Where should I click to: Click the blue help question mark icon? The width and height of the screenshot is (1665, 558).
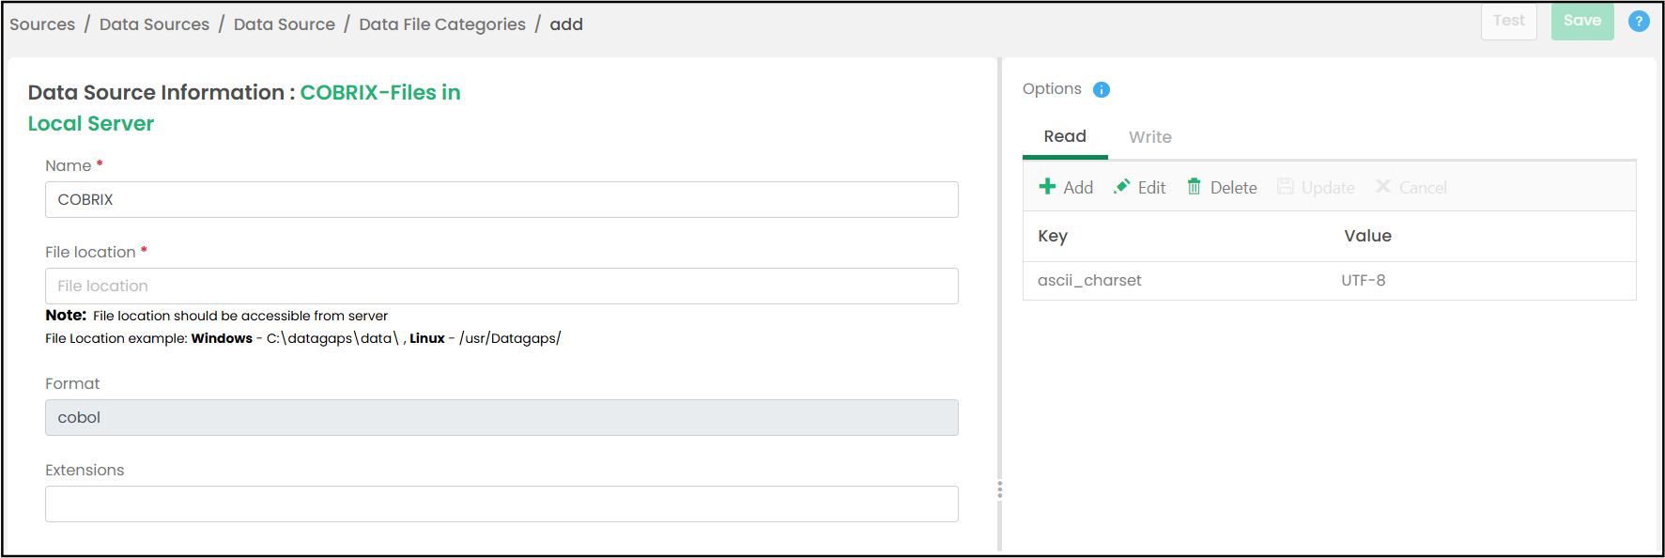(x=1639, y=21)
